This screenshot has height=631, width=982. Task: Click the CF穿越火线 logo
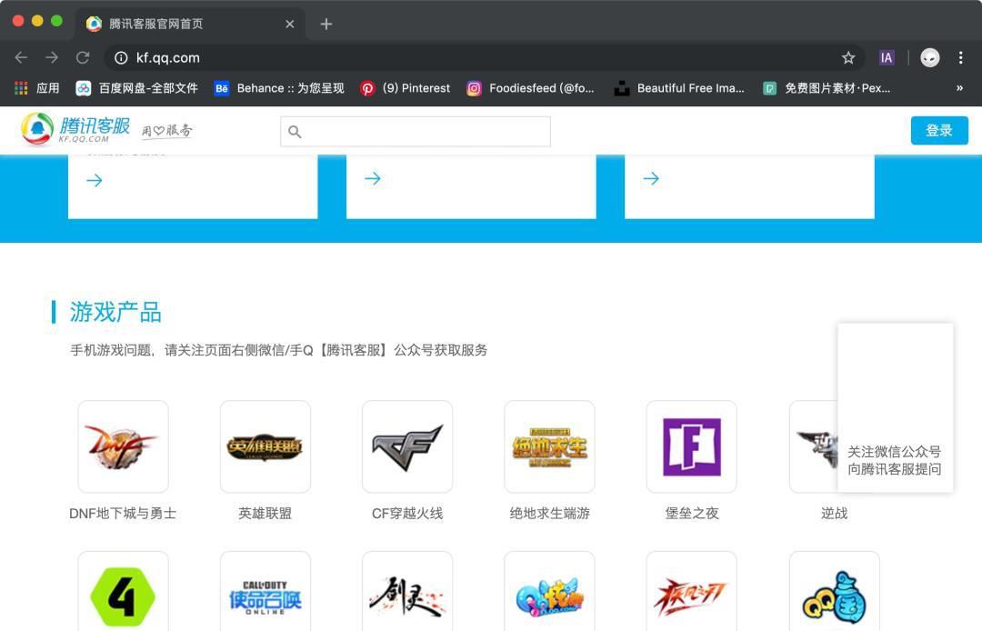(406, 446)
